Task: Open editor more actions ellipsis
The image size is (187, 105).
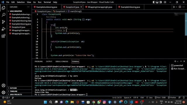Action: 184,7
